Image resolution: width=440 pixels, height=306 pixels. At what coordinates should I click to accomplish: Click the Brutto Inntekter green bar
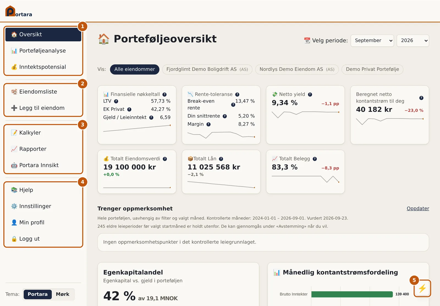coord(352,294)
